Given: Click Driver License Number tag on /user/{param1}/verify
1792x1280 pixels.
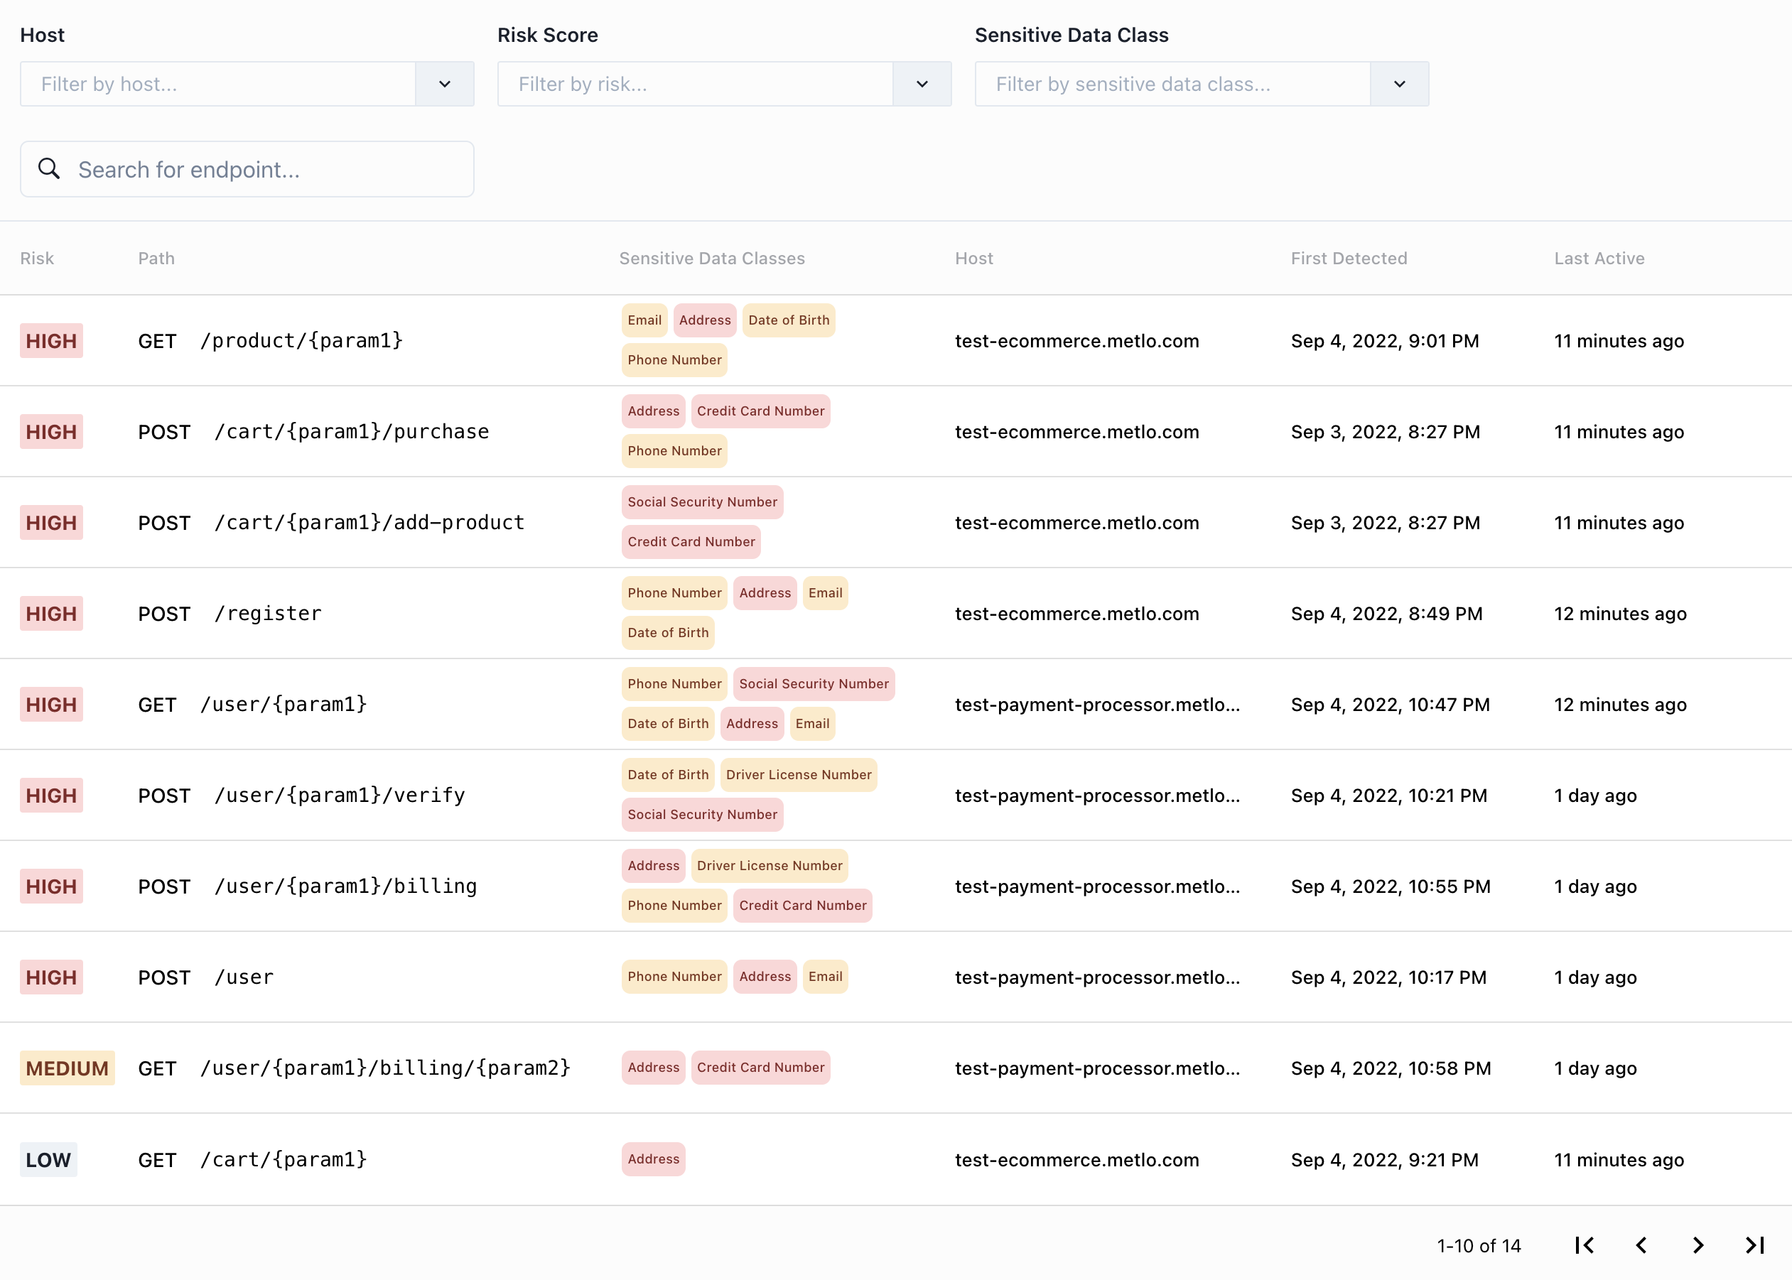Looking at the screenshot, I should pyautogui.click(x=798, y=775).
